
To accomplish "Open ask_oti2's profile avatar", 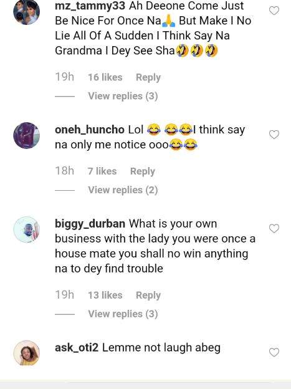I will 27,353.
